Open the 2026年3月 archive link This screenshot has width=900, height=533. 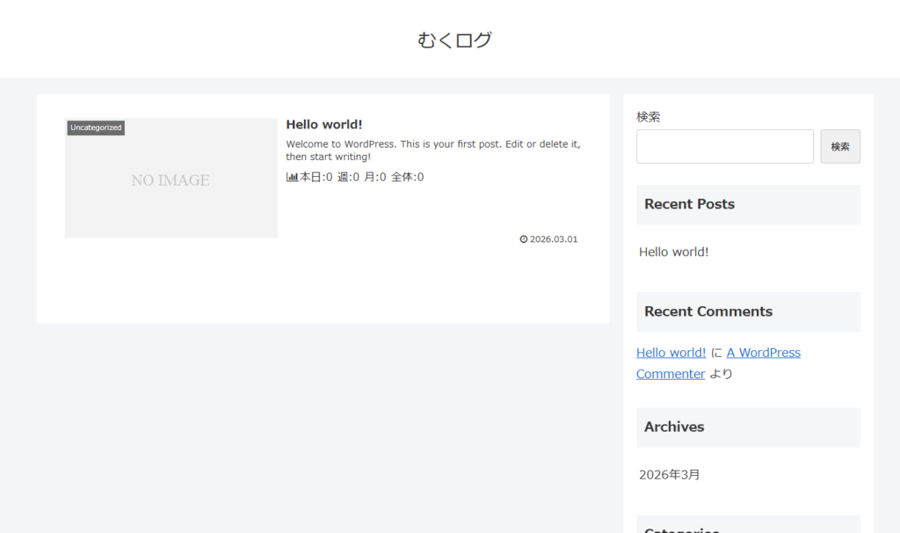670,475
